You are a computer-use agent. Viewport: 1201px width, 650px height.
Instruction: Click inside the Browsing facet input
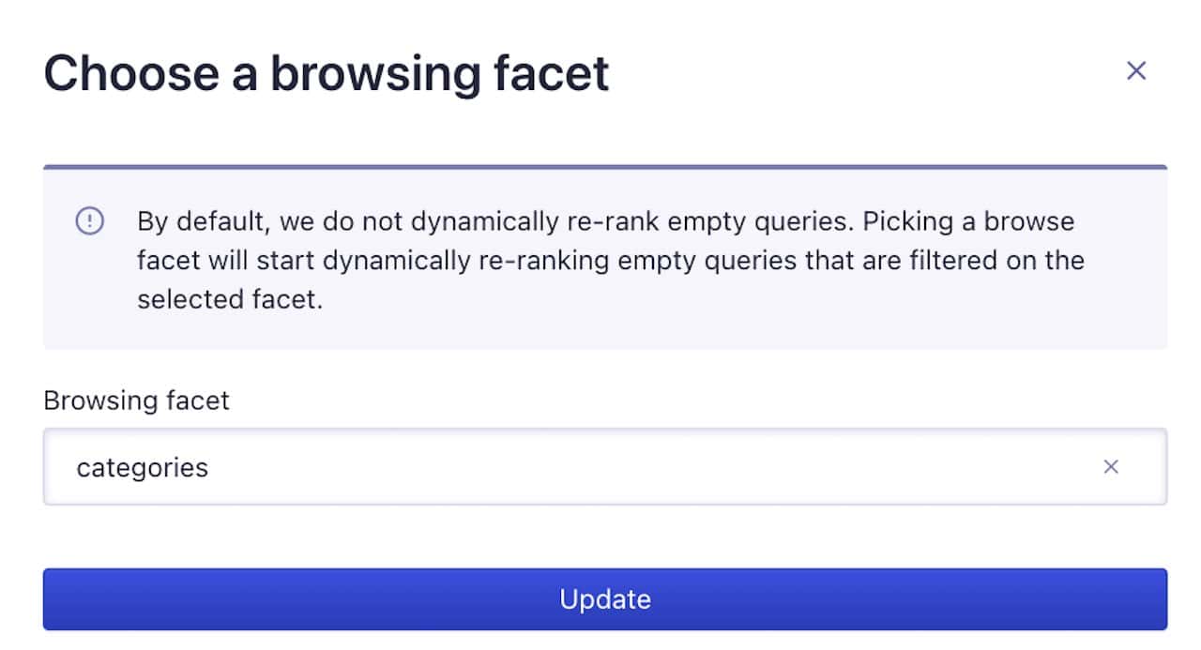pyautogui.click(x=563, y=466)
